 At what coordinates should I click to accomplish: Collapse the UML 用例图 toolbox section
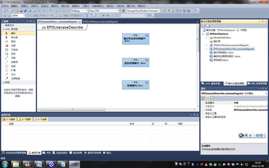3,29
